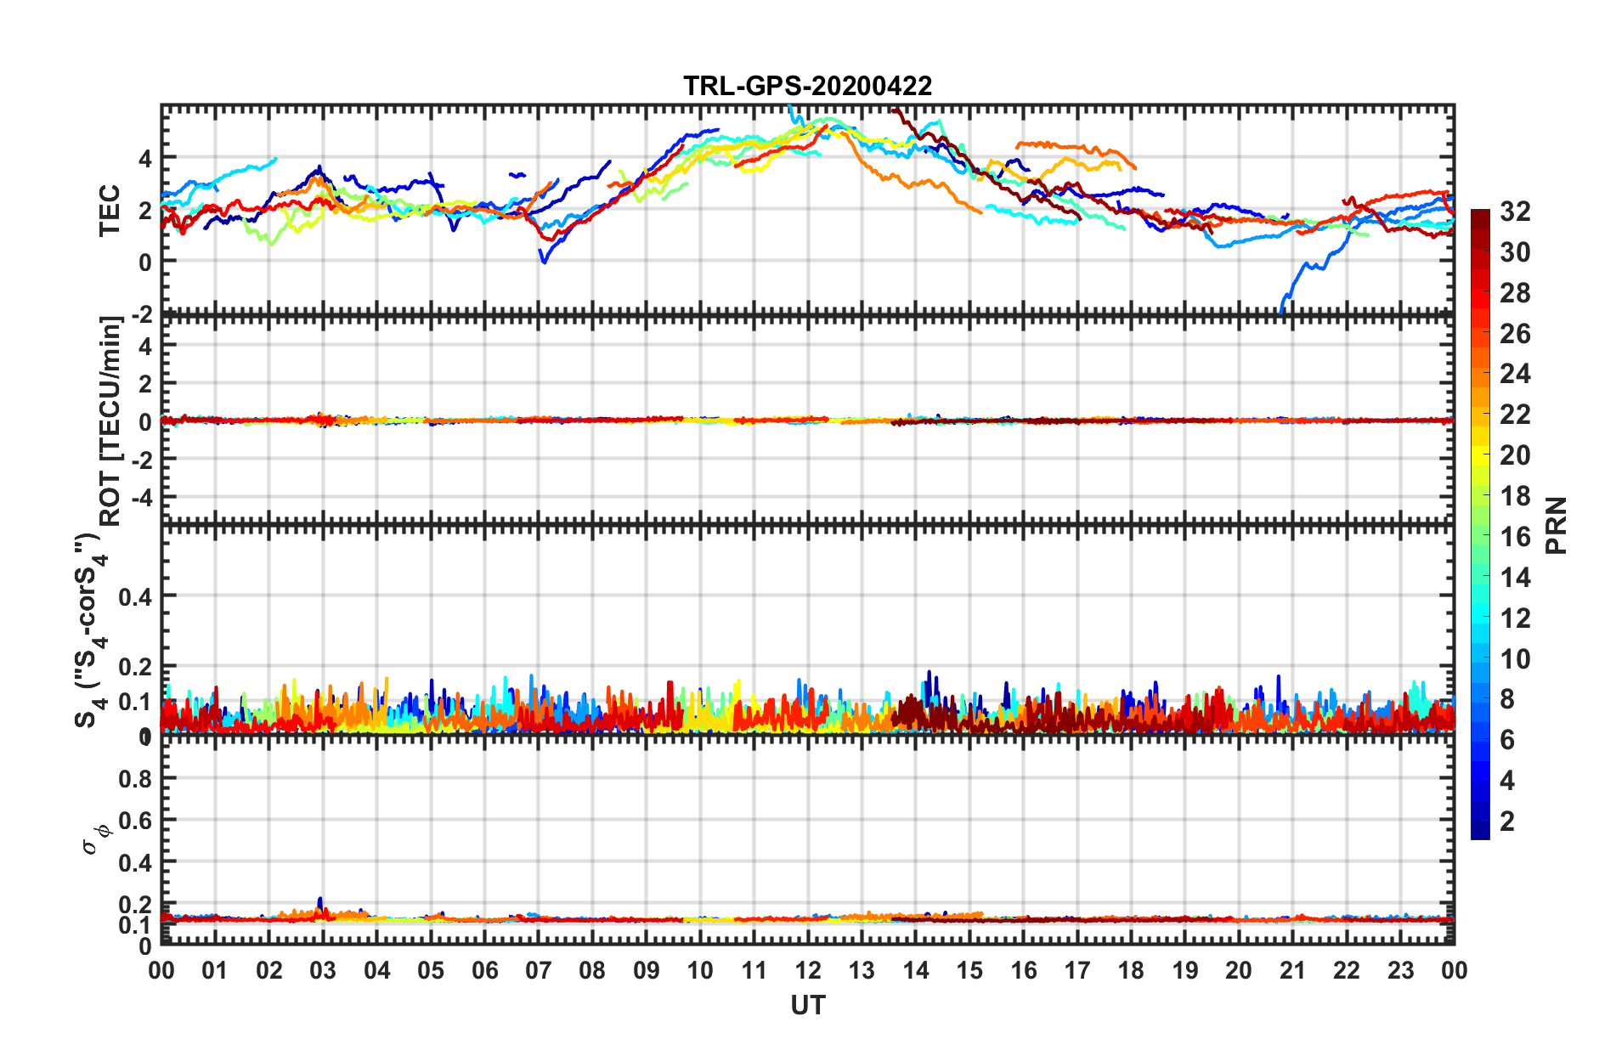Click PRN colorbar tick label 18
The image size is (1616, 1050).
[1515, 496]
